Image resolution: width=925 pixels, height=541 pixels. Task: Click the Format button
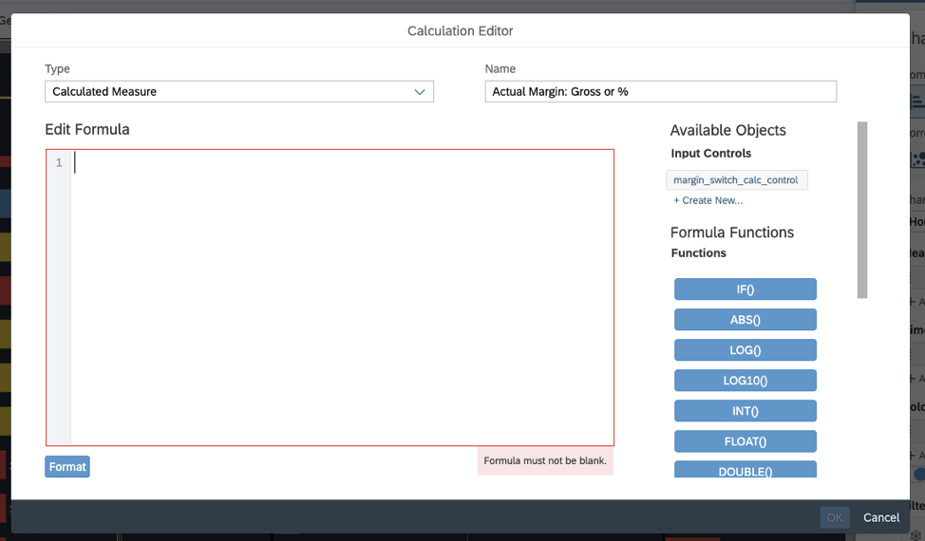[x=67, y=467]
